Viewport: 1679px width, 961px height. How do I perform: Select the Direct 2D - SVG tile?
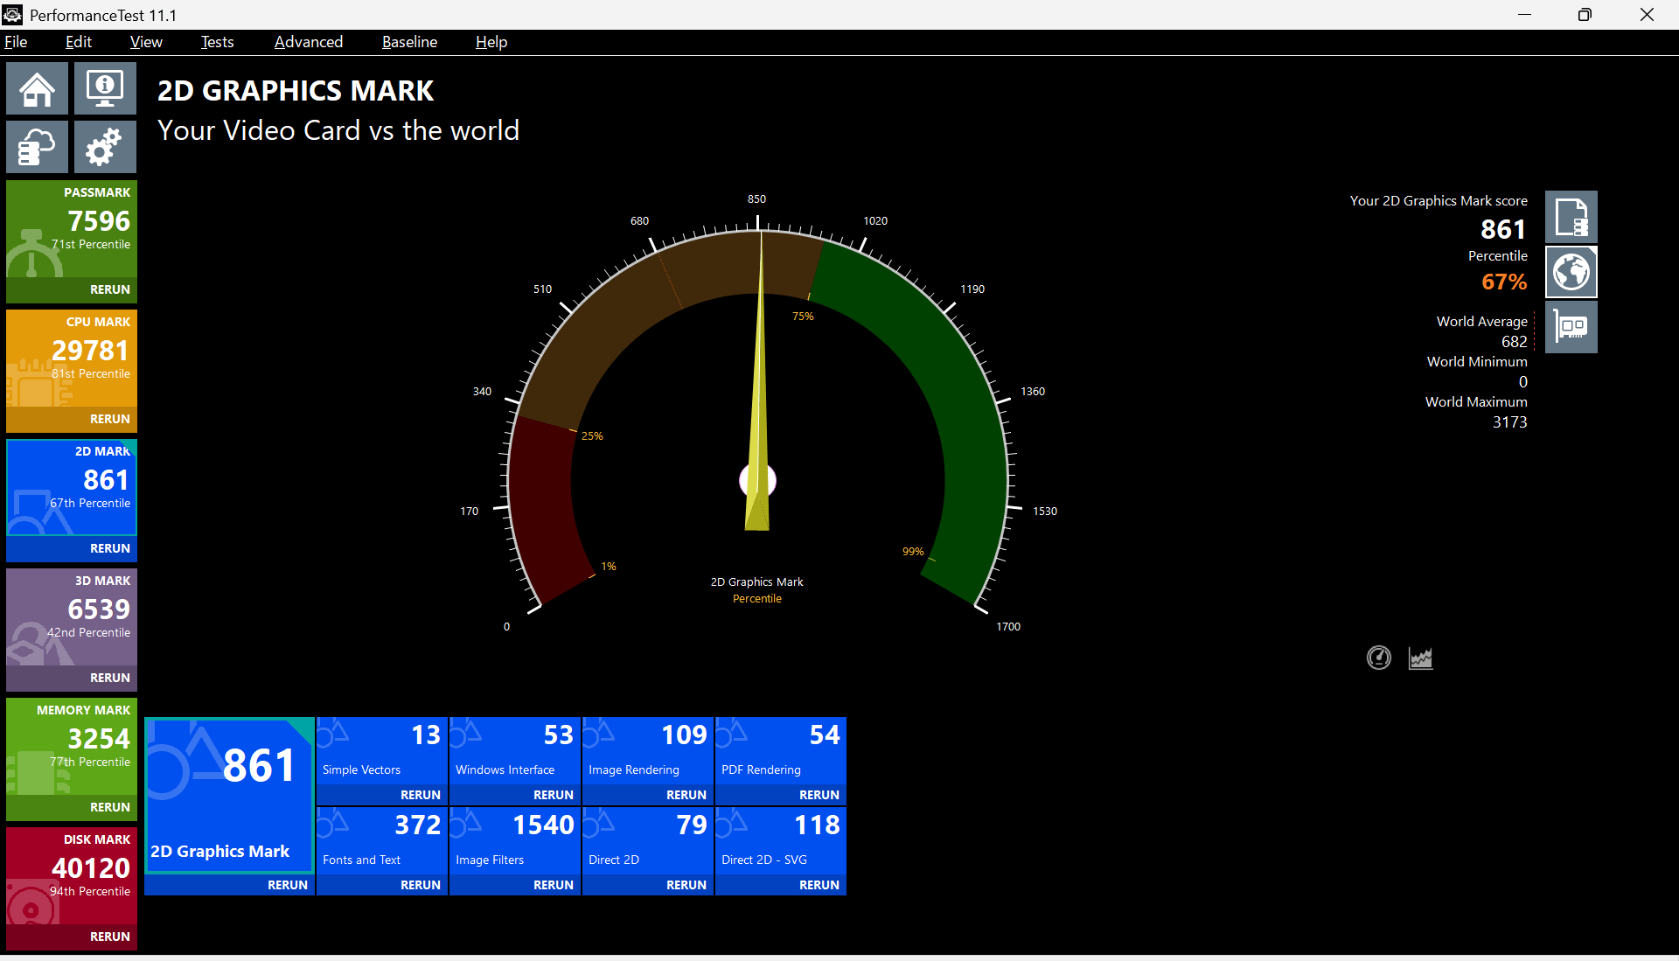pos(781,841)
